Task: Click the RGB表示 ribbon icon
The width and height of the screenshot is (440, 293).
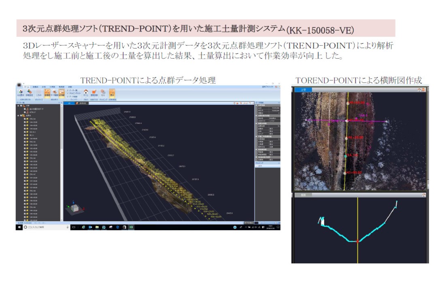Action: tap(21, 92)
